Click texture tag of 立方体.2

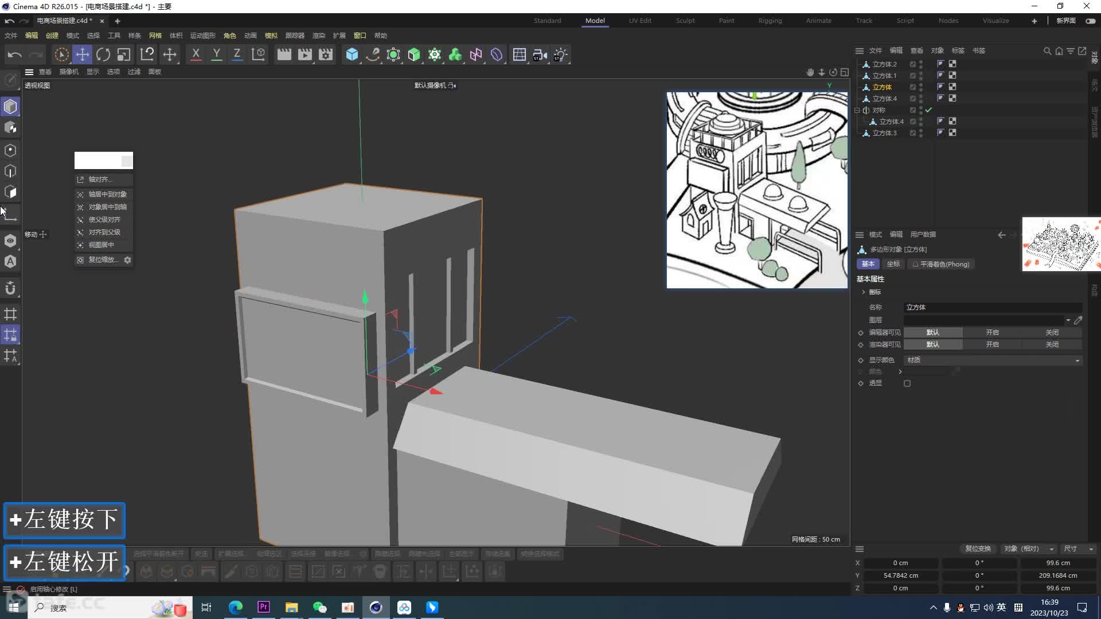(952, 64)
